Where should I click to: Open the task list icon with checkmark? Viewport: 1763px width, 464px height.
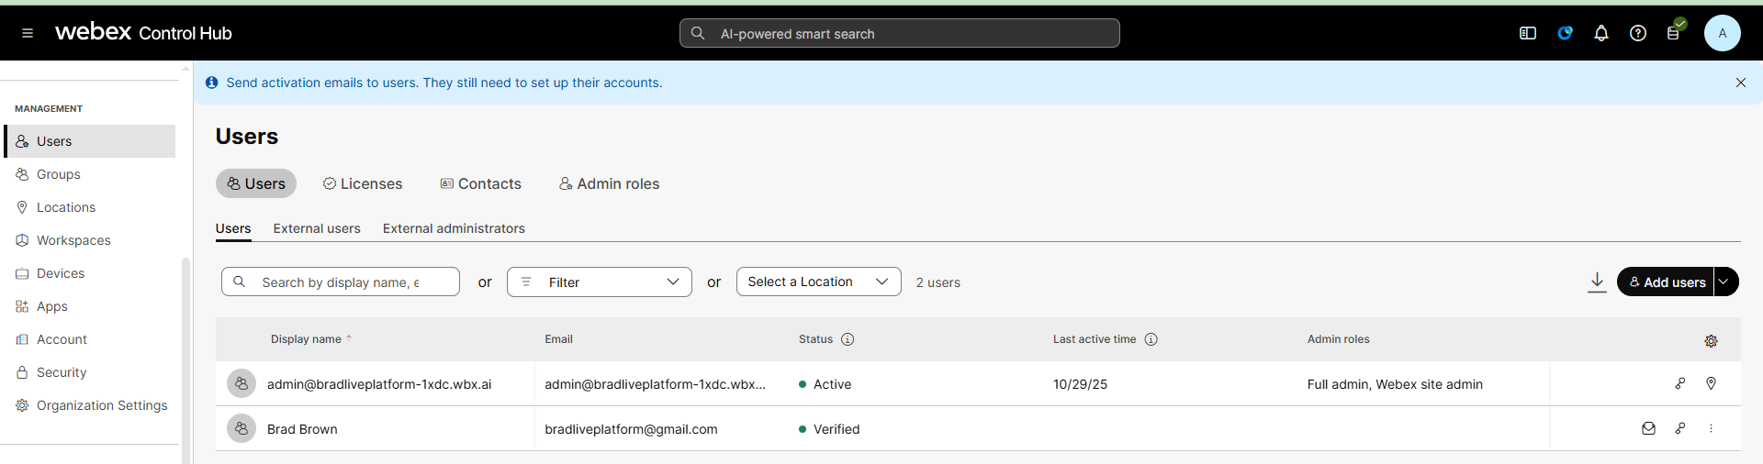coord(1674,33)
